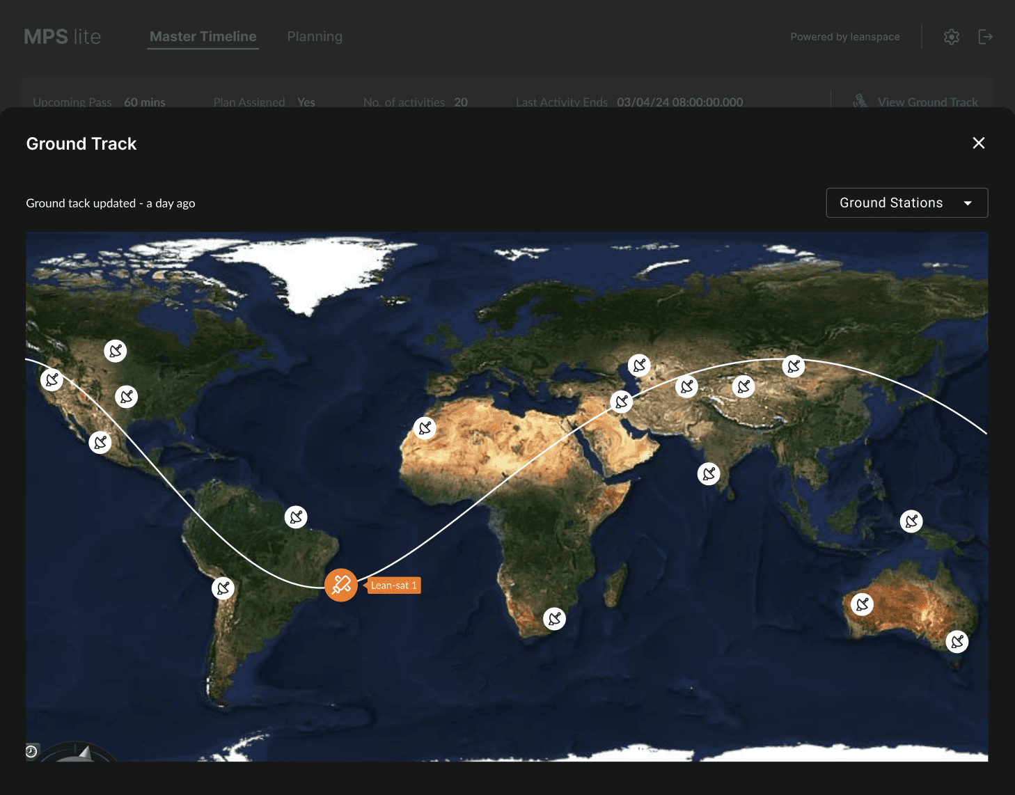Click the View Ground Track link
1015x795 pixels.
click(928, 102)
